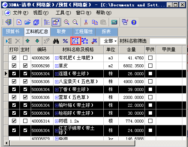Switch to the 工程属性 tab

click(84, 32)
